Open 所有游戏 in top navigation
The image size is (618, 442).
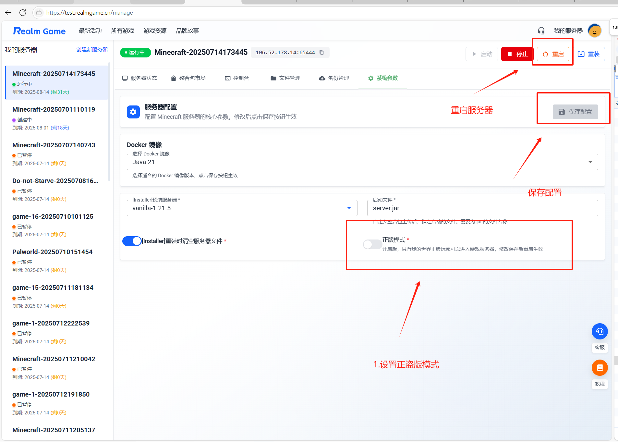pyautogui.click(x=123, y=31)
